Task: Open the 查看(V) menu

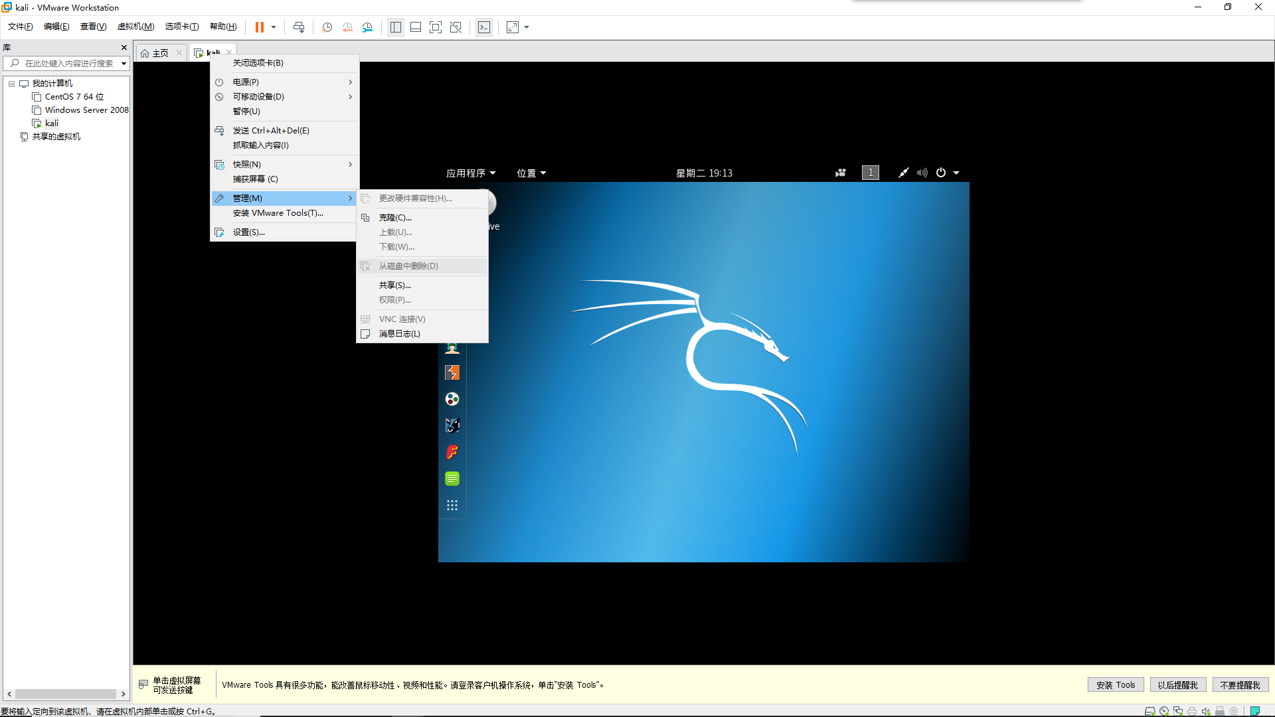Action: click(x=93, y=27)
